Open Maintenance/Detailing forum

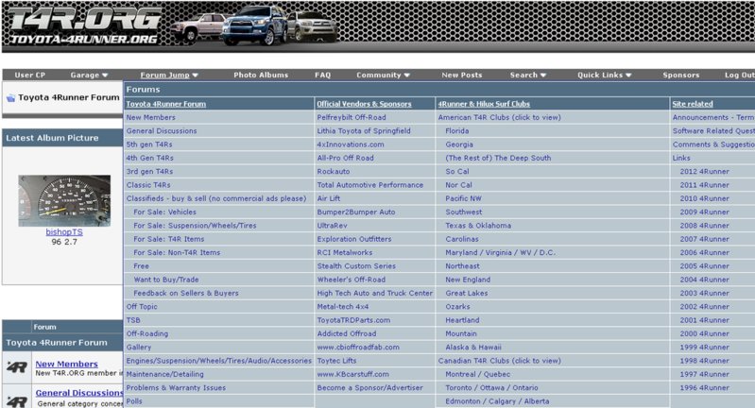point(164,374)
